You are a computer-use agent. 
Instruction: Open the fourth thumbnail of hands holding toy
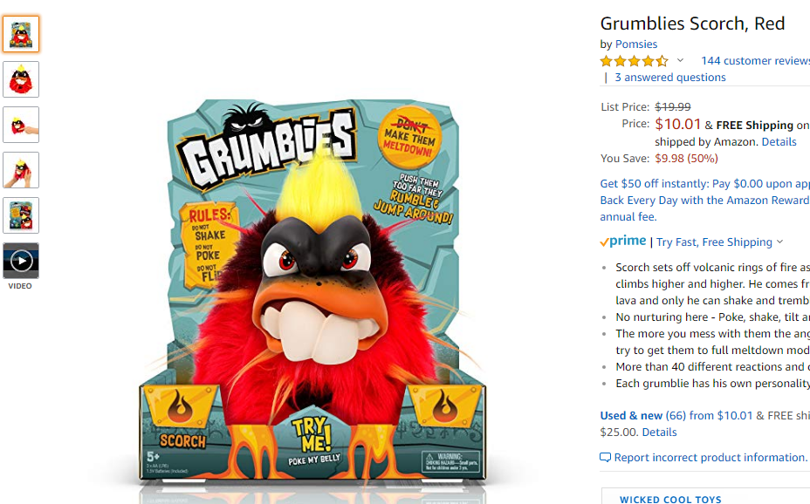[21, 170]
